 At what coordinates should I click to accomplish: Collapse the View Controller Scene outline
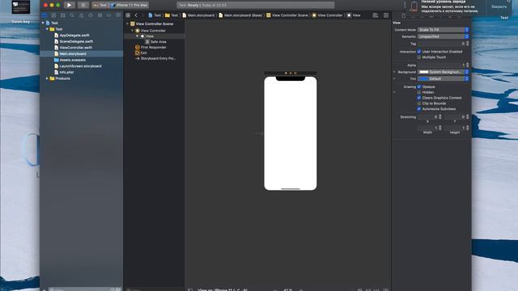[128, 23]
